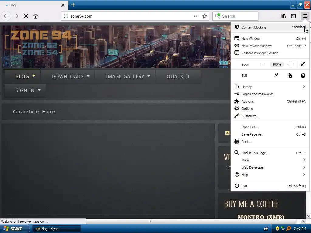Open the SIGN IN dropdown
This screenshot has width=311, height=233.
(x=25, y=90)
